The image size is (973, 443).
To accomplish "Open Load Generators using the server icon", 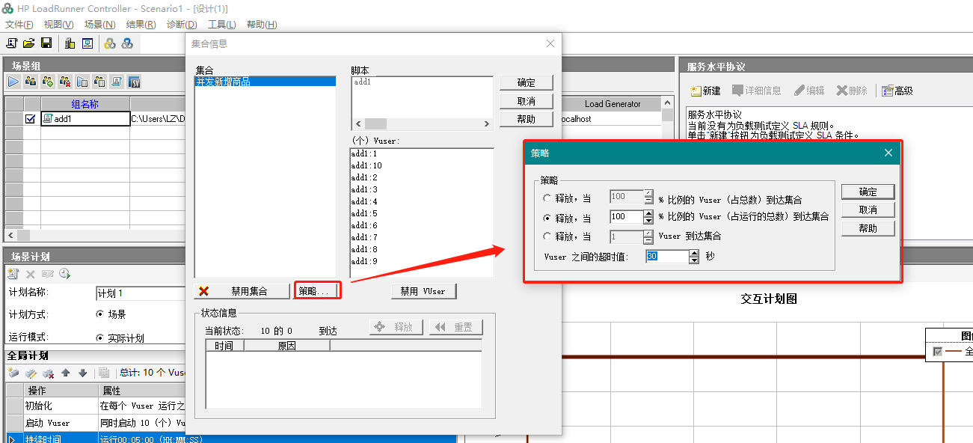I will click(x=70, y=43).
